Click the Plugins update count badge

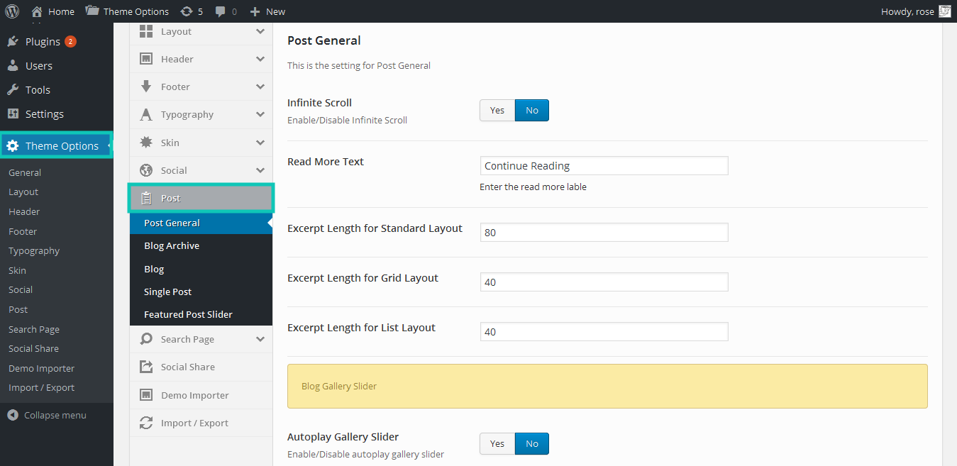(70, 42)
